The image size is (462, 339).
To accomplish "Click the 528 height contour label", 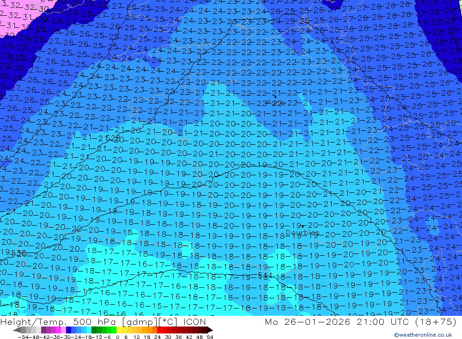I will [x=113, y=138].
